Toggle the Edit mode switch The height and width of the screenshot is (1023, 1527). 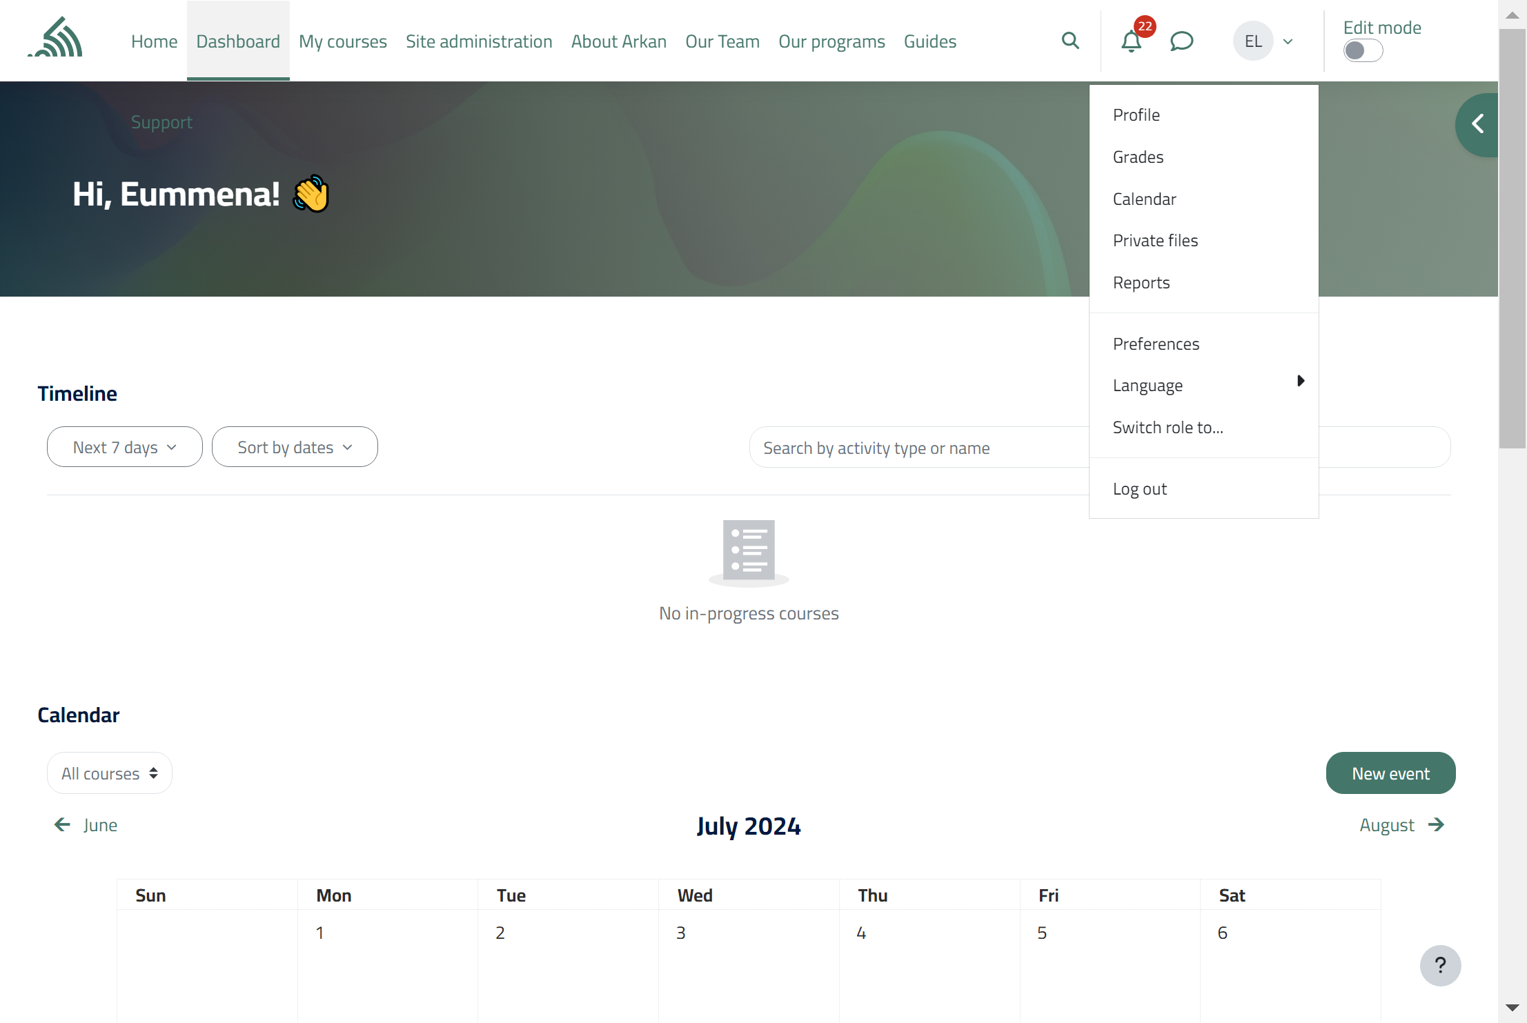1363,50
